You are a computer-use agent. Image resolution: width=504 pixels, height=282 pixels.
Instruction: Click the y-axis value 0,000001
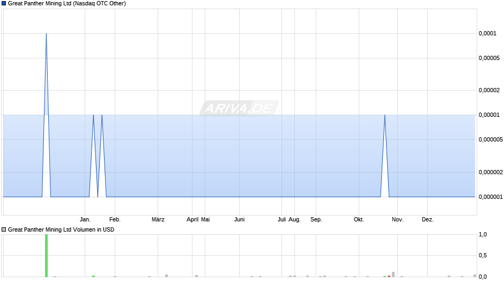point(491,197)
